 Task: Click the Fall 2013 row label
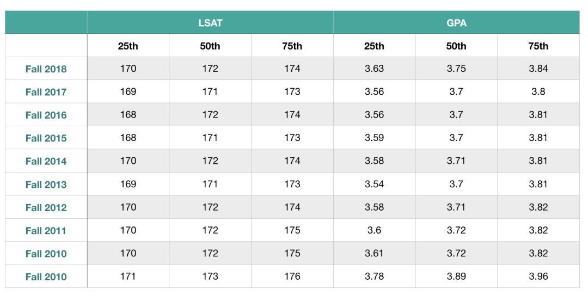pyautogui.click(x=46, y=185)
